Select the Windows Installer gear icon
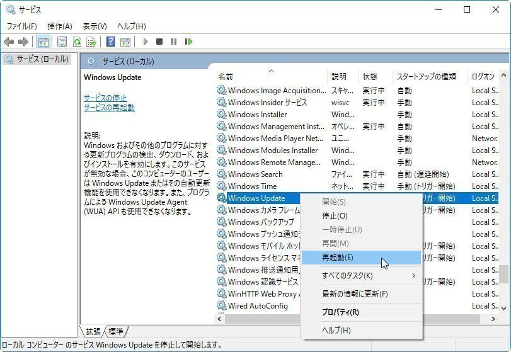This screenshot has height=352, width=511. pos(222,115)
